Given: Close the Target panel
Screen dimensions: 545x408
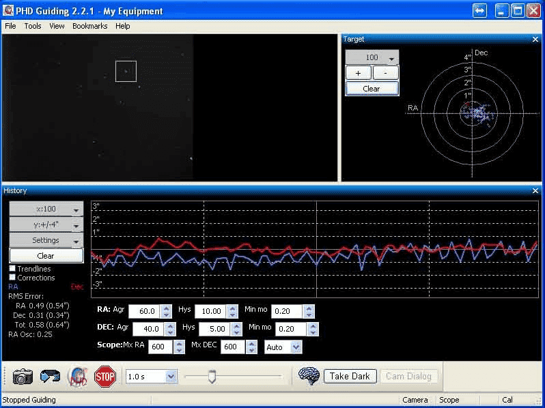Looking at the screenshot, I should (x=535, y=40).
